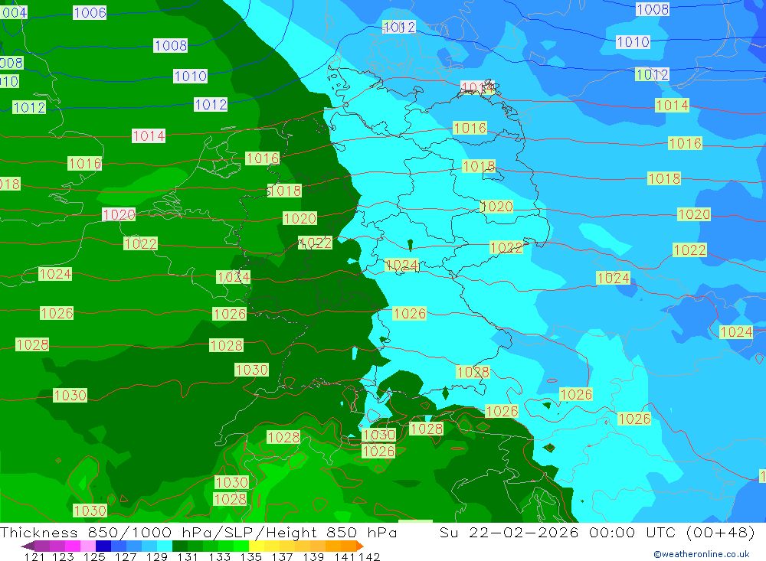
Task: Click the purple left arrow of legend bar
Action: tap(28, 546)
